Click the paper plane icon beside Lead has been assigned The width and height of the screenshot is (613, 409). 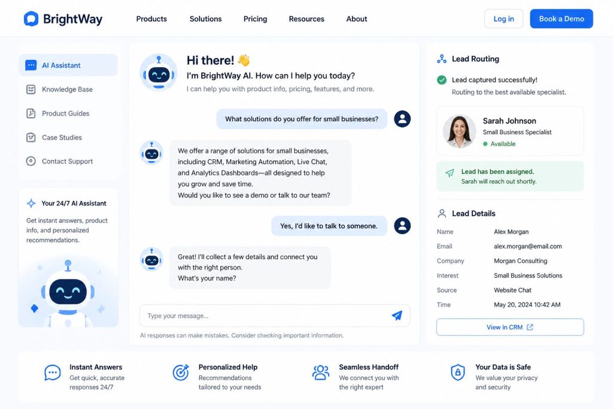pyautogui.click(x=450, y=173)
